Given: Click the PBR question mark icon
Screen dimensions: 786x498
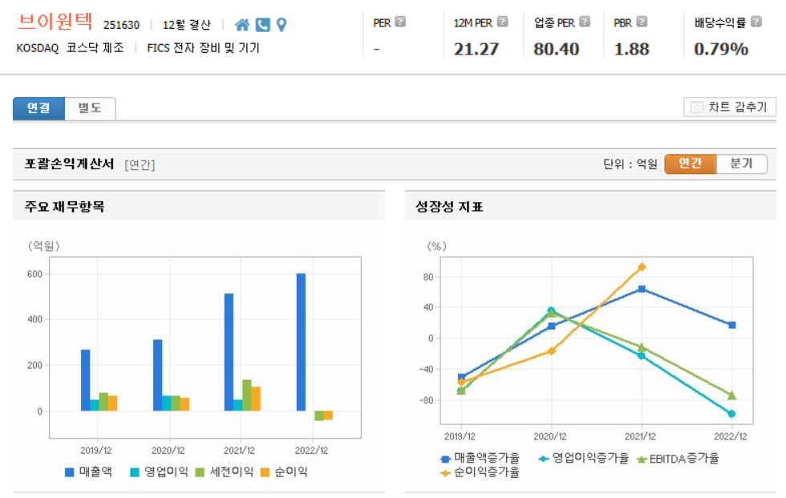Looking at the screenshot, I should click(640, 19).
